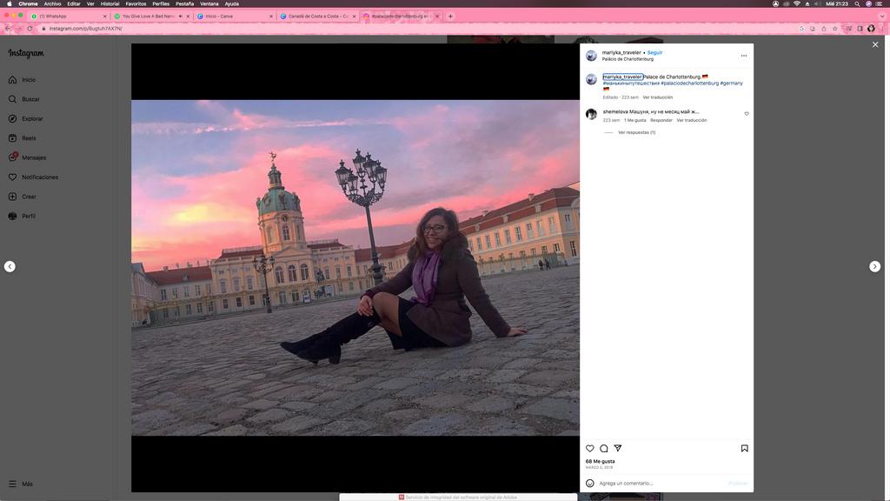Open the Archivo menu
890x501 pixels.
(x=52, y=4)
